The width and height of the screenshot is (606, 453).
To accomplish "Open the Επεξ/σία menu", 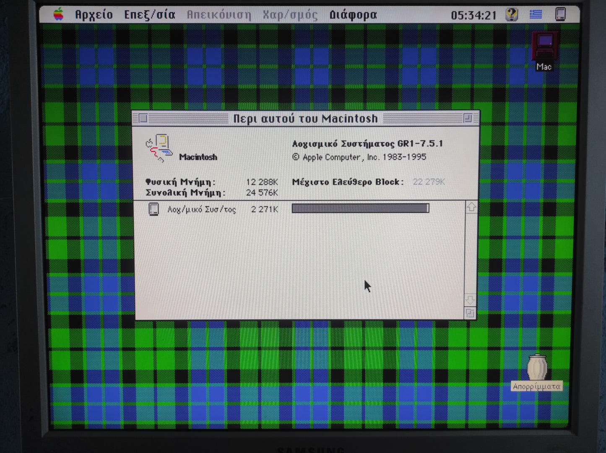I will click(x=149, y=15).
